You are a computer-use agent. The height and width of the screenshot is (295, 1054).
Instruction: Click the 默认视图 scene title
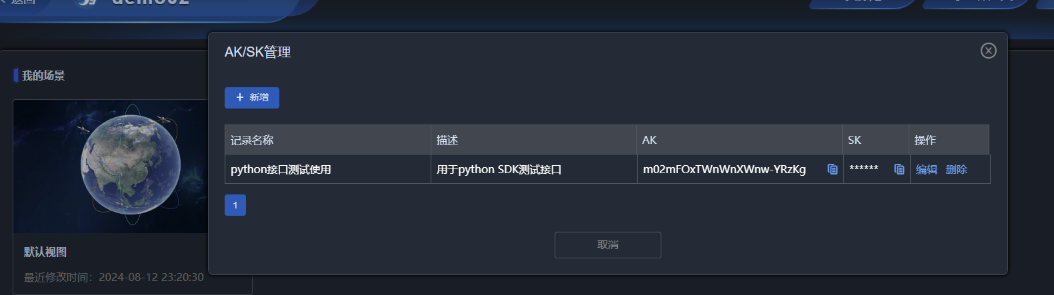[45, 252]
